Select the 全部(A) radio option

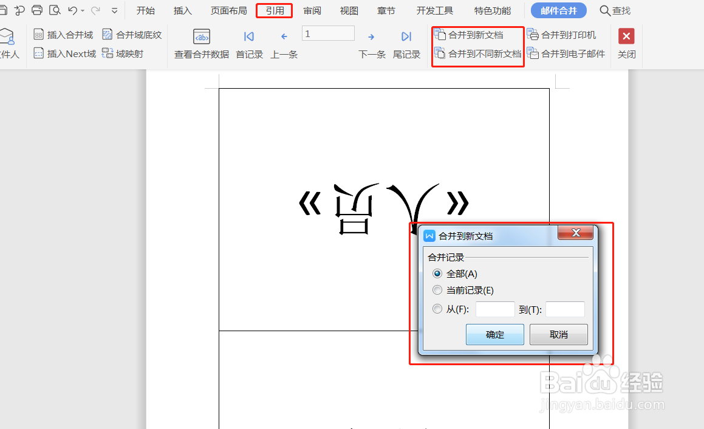437,273
